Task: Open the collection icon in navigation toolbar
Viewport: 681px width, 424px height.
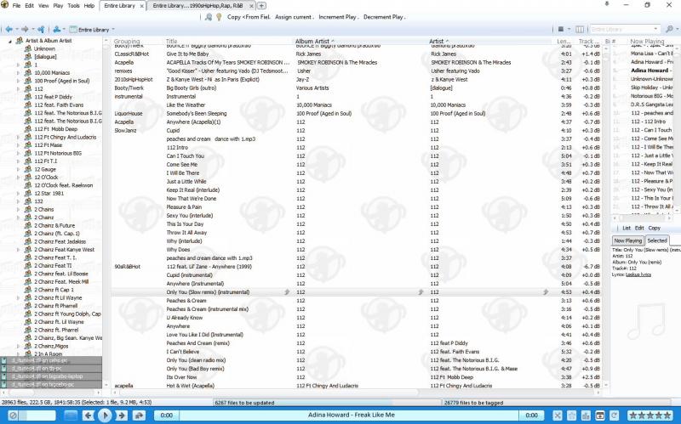Action: [56, 30]
